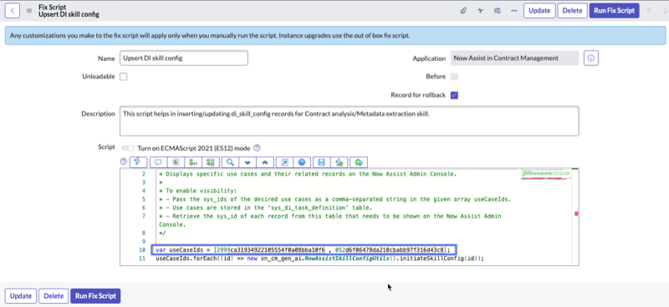Click the header Delete button
The width and height of the screenshot is (669, 307).
pos(572,11)
